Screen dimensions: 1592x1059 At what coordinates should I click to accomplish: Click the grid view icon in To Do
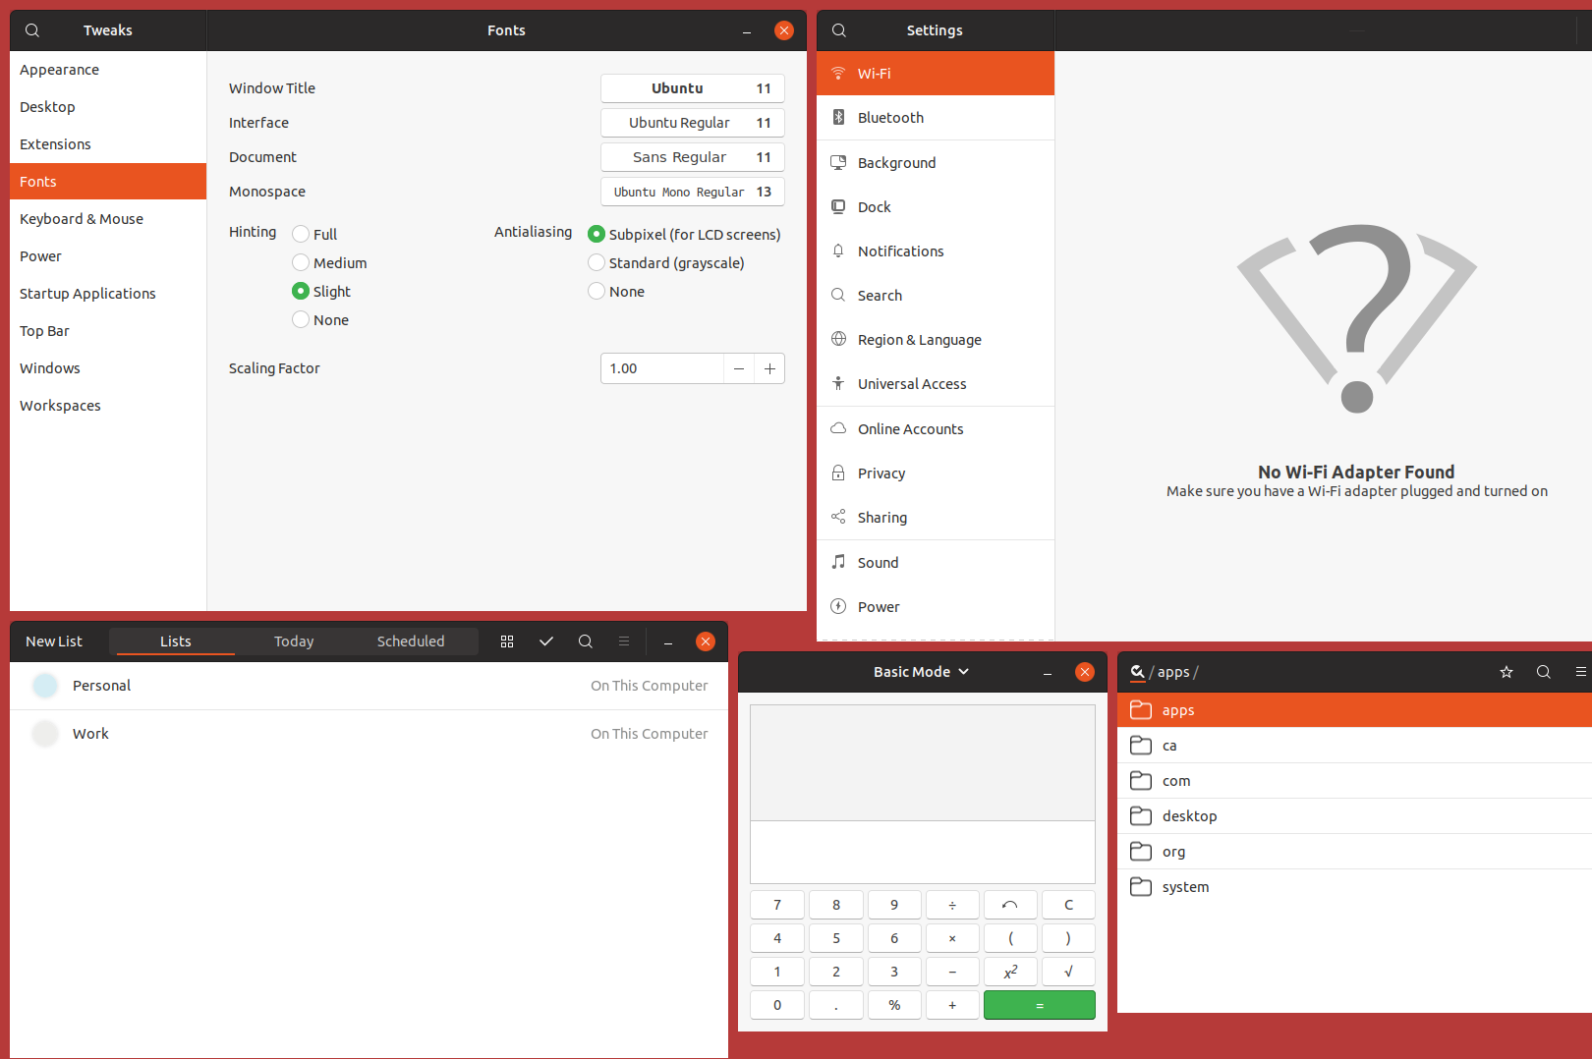point(507,641)
